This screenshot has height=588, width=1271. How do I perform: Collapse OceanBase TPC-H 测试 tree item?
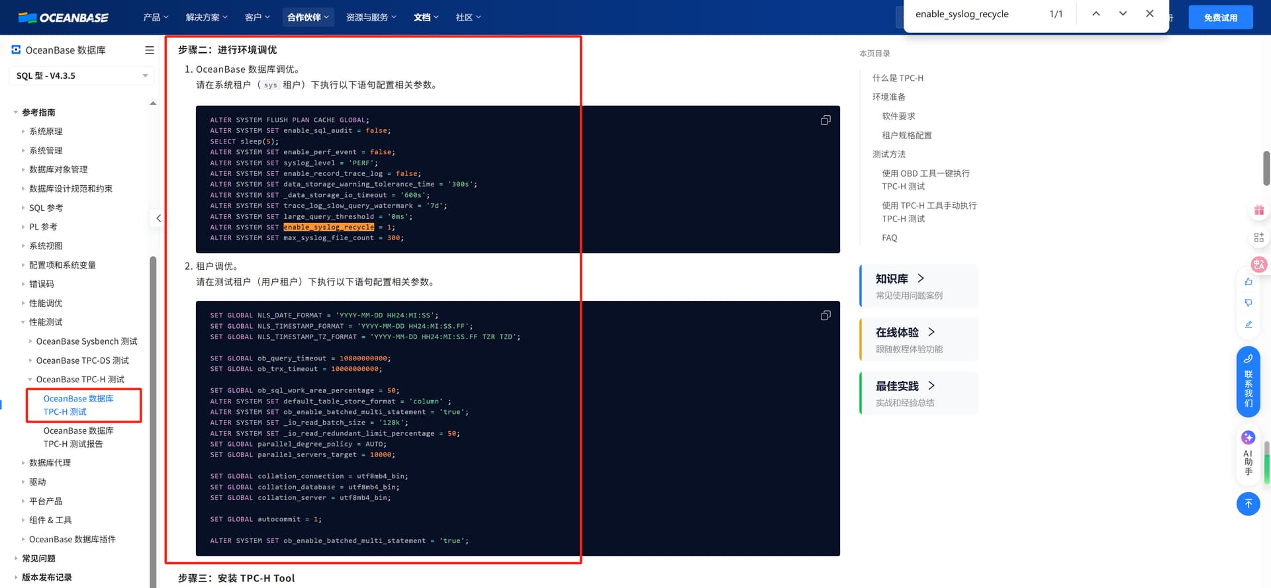pyautogui.click(x=30, y=380)
